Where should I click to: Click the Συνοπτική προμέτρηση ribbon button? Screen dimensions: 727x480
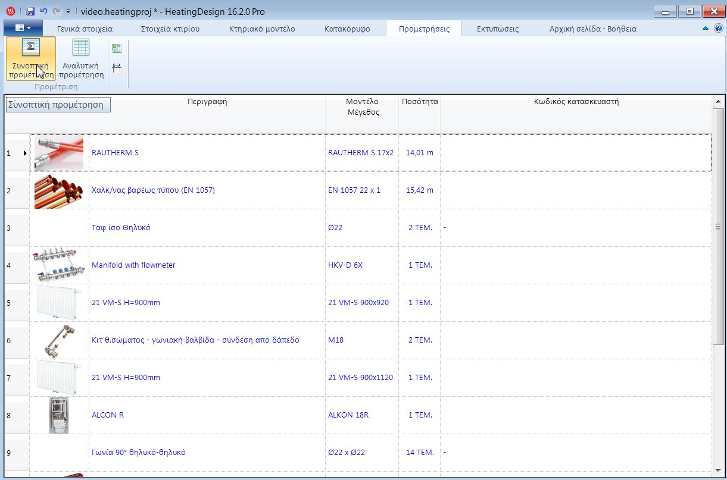point(31,58)
